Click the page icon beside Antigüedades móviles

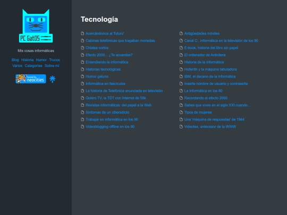181,33
